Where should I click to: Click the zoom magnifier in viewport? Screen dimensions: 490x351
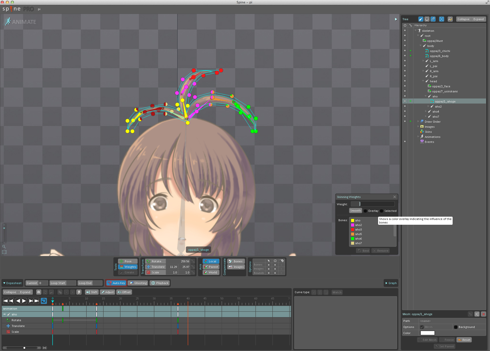[4, 247]
